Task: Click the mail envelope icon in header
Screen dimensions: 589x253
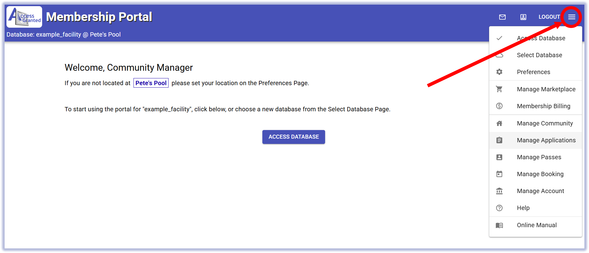Action: (502, 17)
